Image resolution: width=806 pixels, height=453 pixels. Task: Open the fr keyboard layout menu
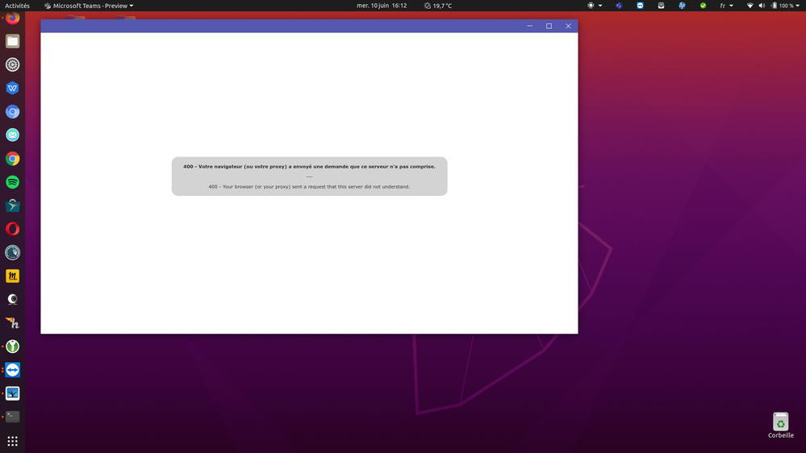coord(726,6)
